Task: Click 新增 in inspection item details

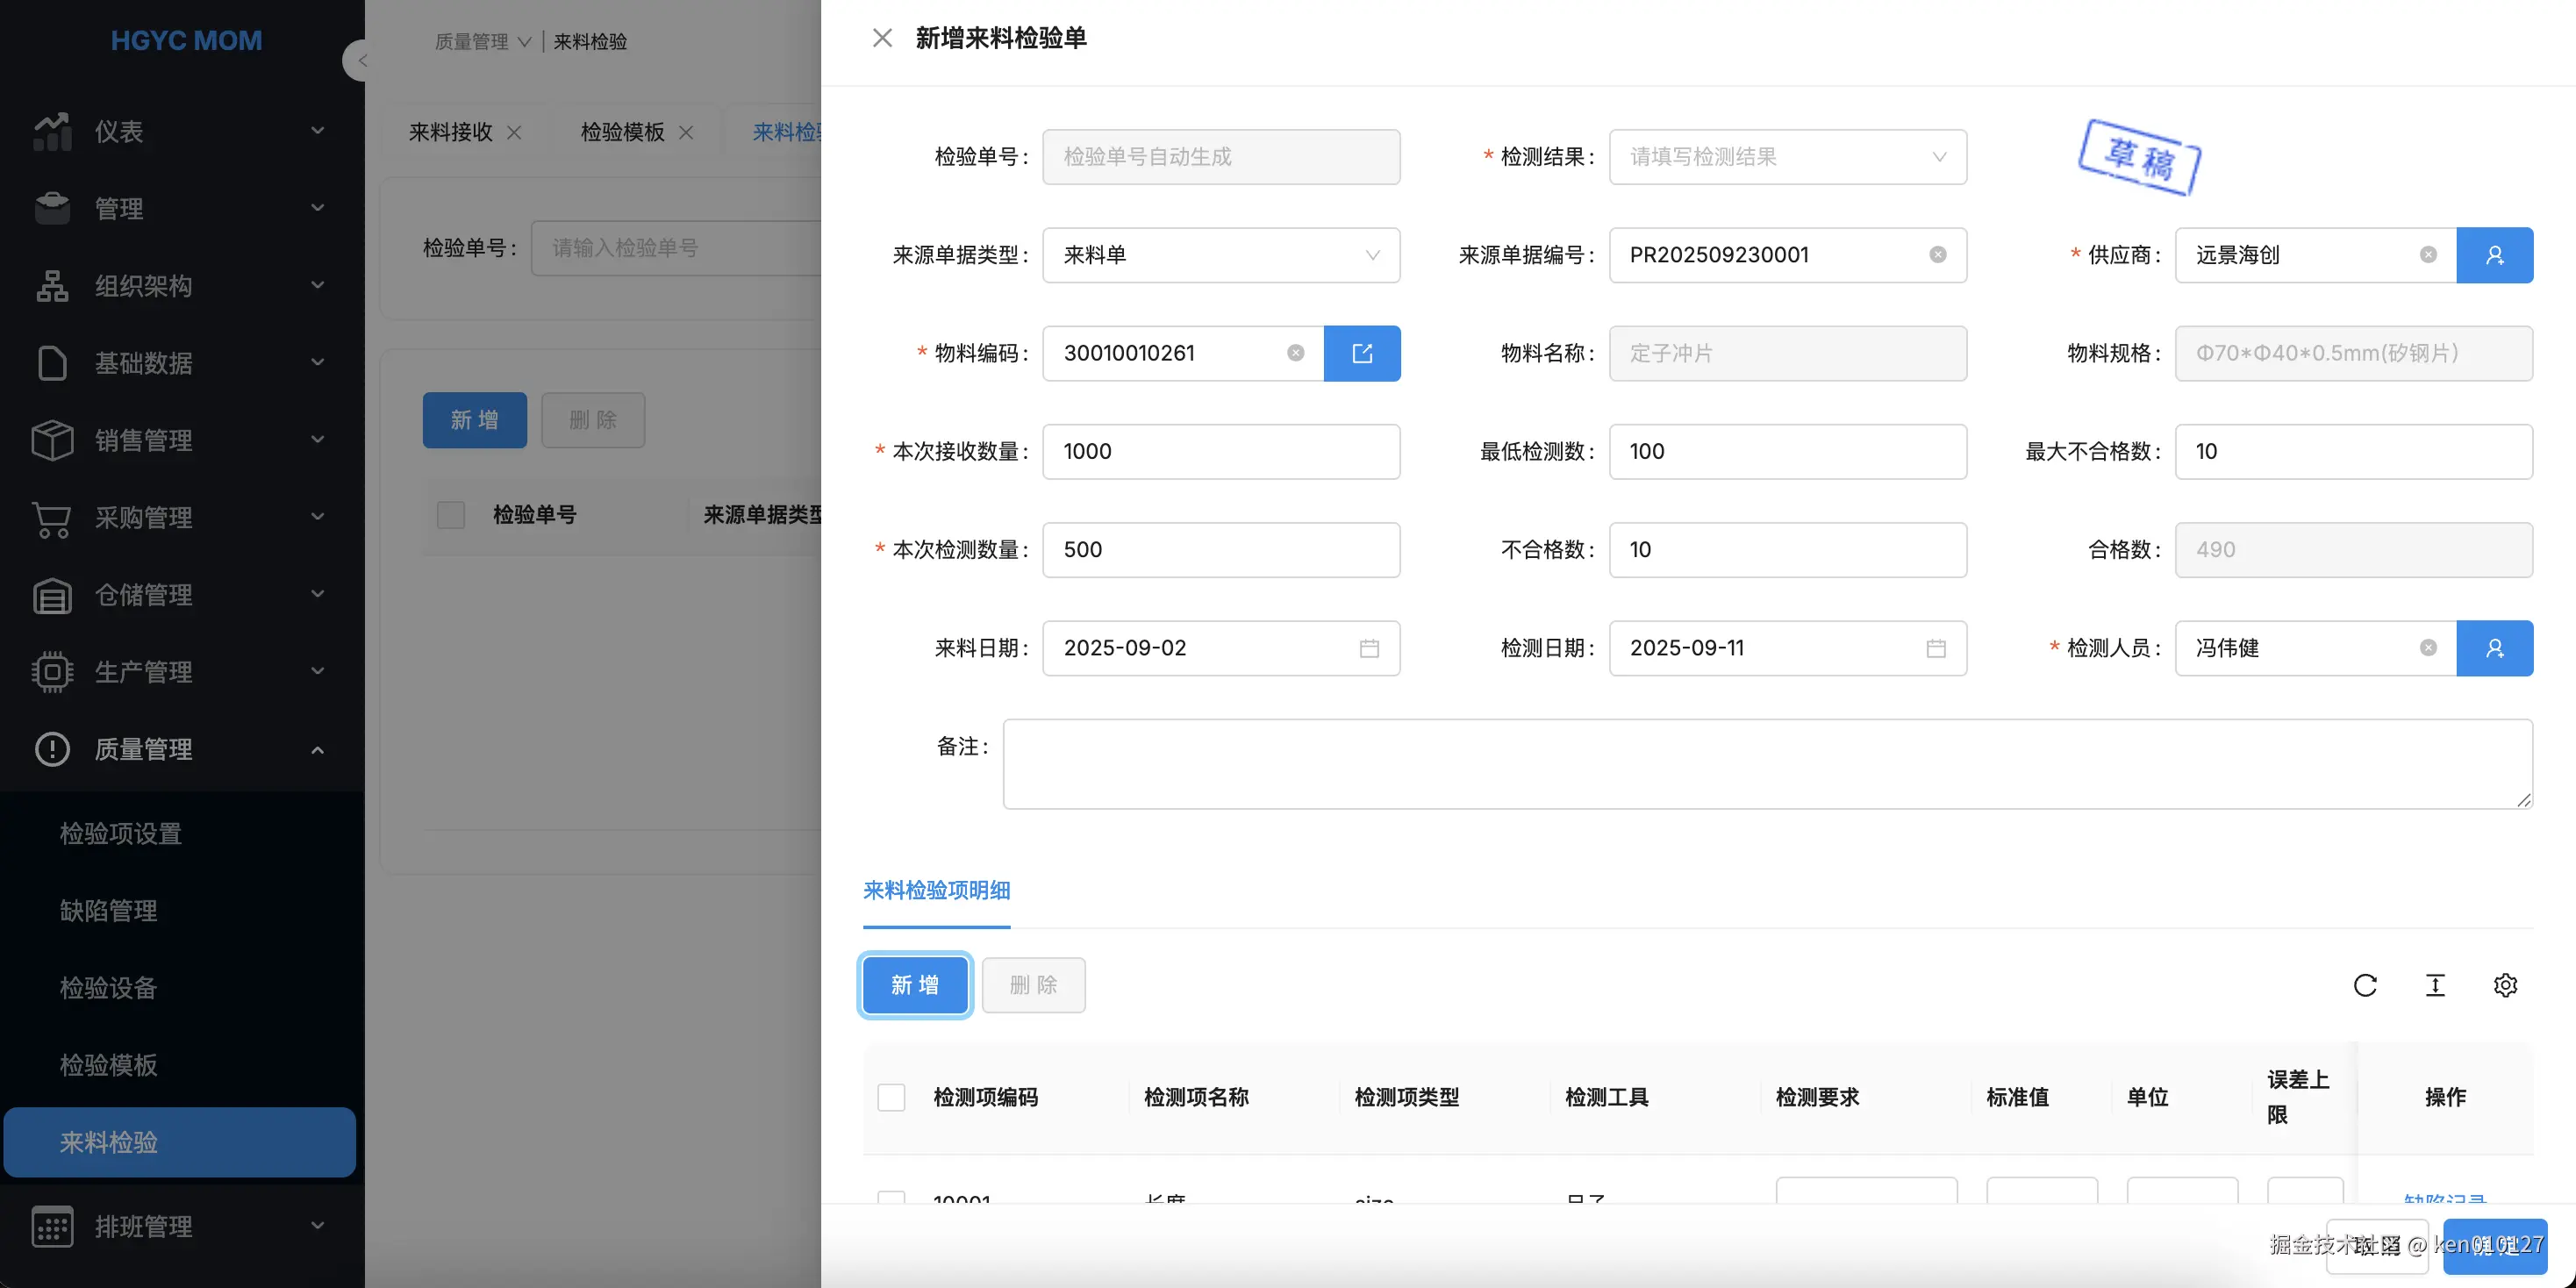Action: tap(914, 985)
